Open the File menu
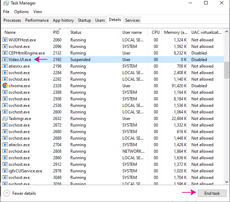This screenshot has height=202, width=230. point(6,12)
